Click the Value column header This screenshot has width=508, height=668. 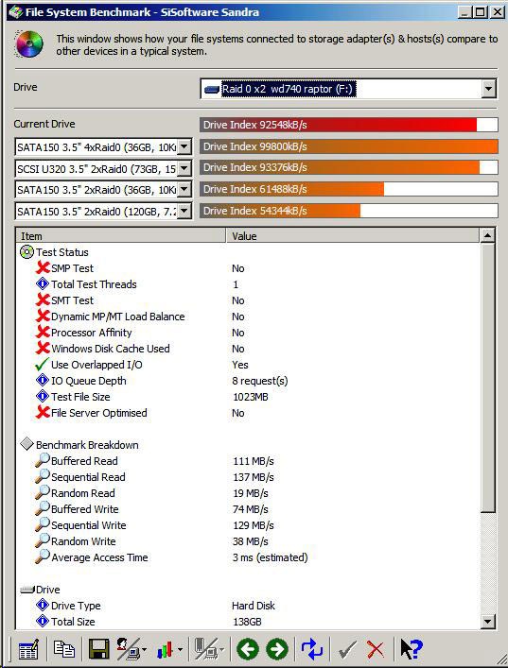click(x=352, y=236)
